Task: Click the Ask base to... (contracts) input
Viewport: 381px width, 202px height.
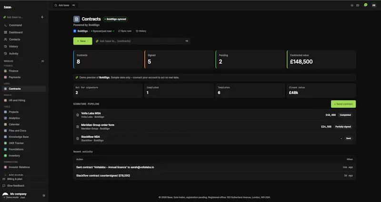Action: point(142,41)
